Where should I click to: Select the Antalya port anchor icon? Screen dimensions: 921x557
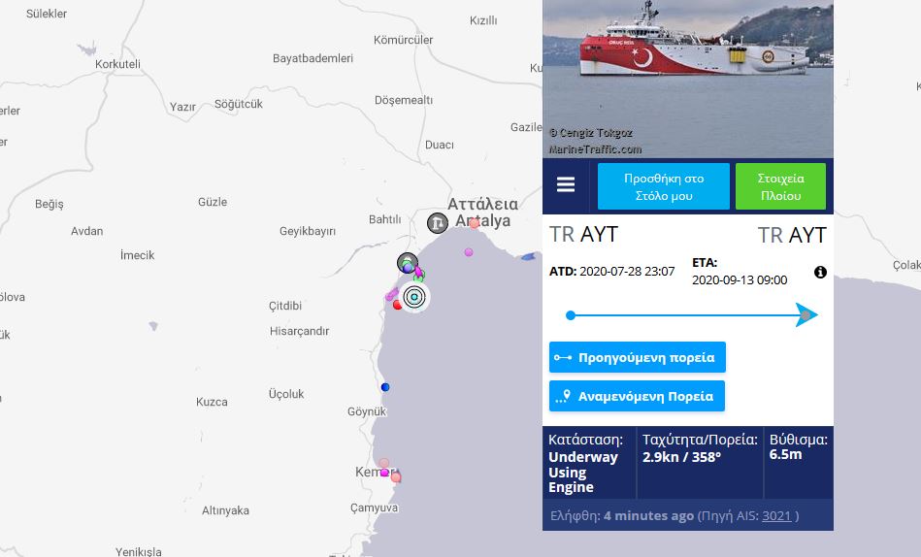[437, 223]
